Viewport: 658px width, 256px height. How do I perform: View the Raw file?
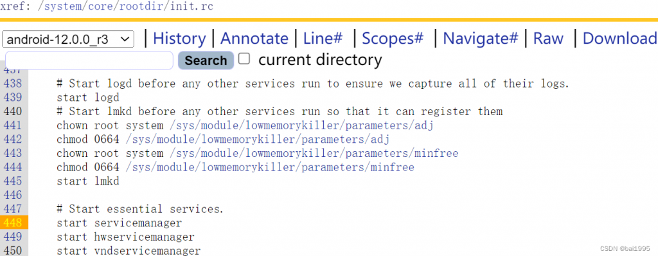click(x=548, y=38)
